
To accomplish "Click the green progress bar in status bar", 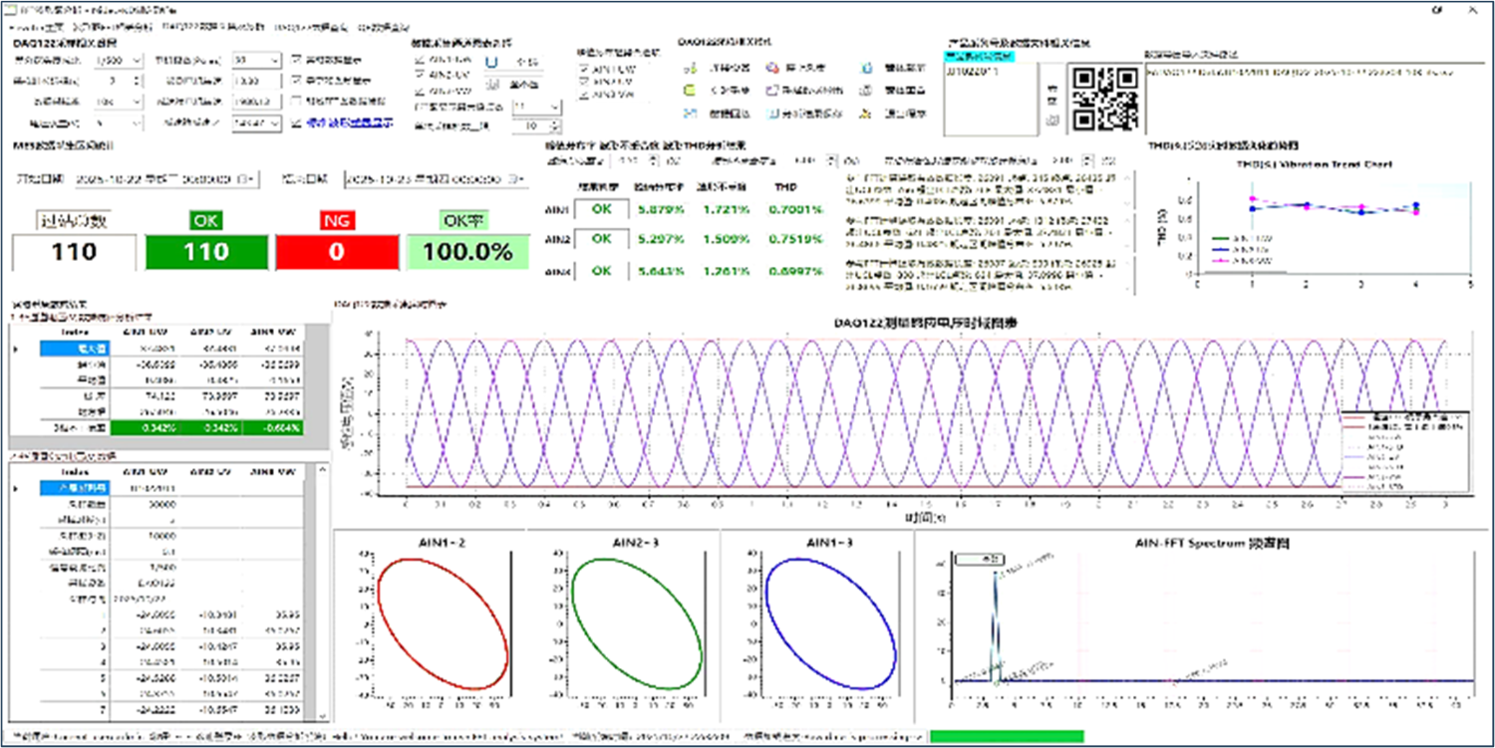I will click(1006, 736).
